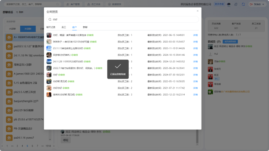Click group icon of 淘宝运动入驻群
269x151 pixels.
click(x=10, y=65)
